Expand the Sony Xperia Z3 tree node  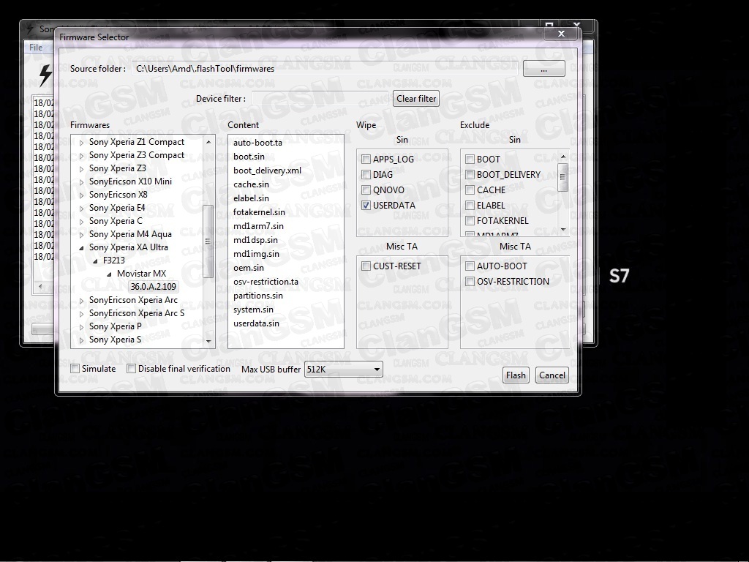82,169
